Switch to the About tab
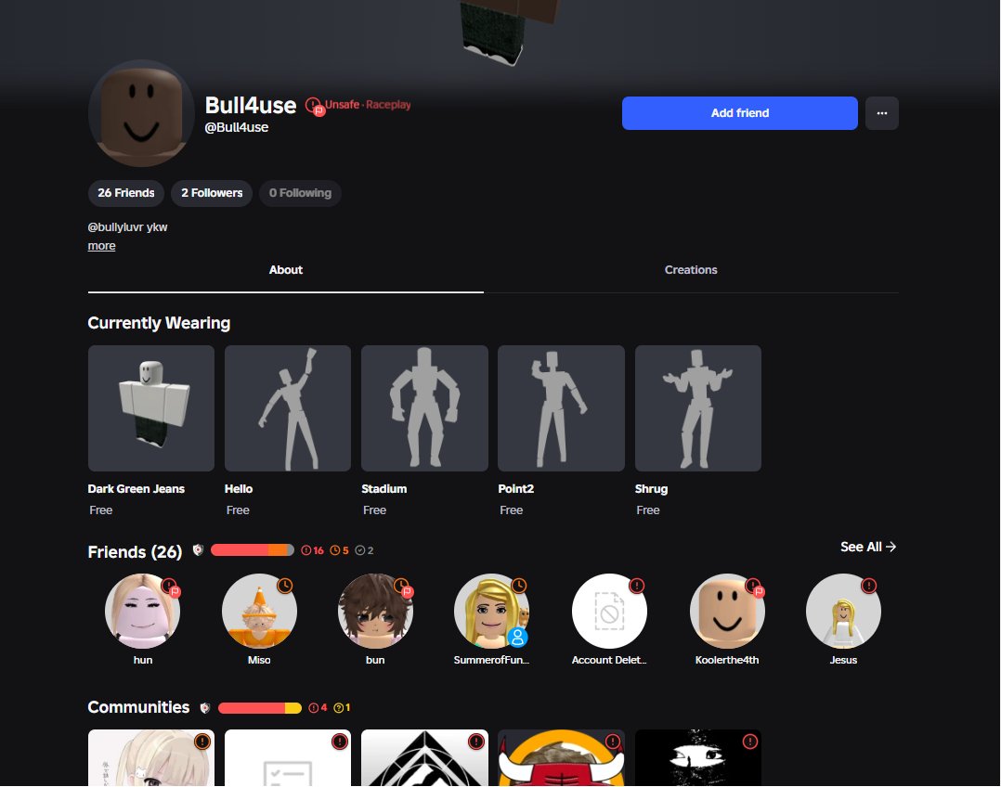The width and height of the screenshot is (1001, 787). click(x=285, y=270)
